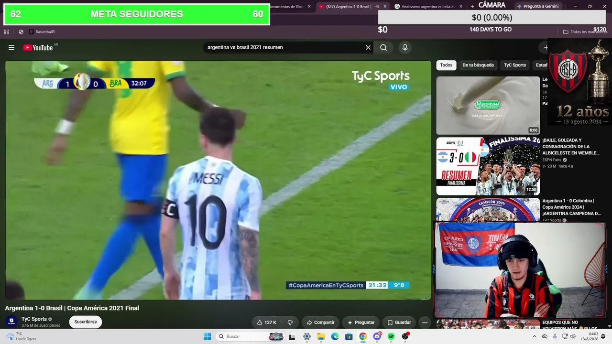Open the TyC Sports channel avatar
The height and width of the screenshot is (344, 612).
coord(11,322)
